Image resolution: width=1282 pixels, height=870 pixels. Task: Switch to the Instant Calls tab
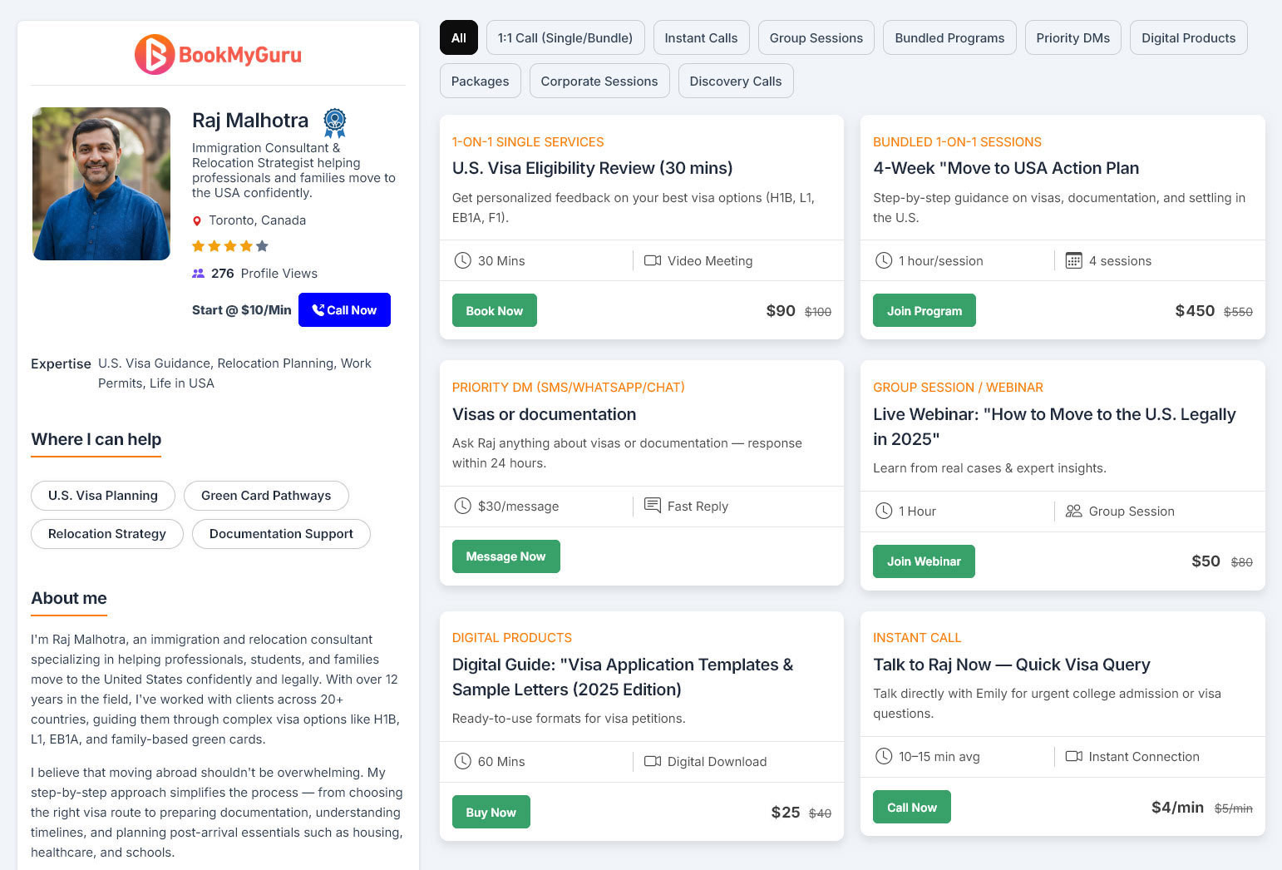tap(701, 38)
